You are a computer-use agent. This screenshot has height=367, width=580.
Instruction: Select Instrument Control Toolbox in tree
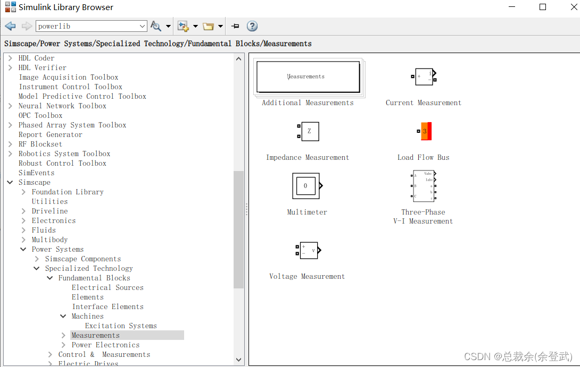coord(71,87)
